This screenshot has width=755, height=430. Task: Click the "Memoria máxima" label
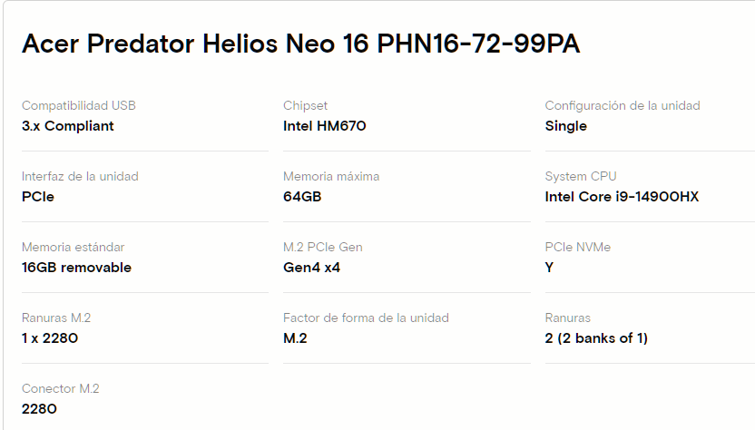[x=331, y=176]
